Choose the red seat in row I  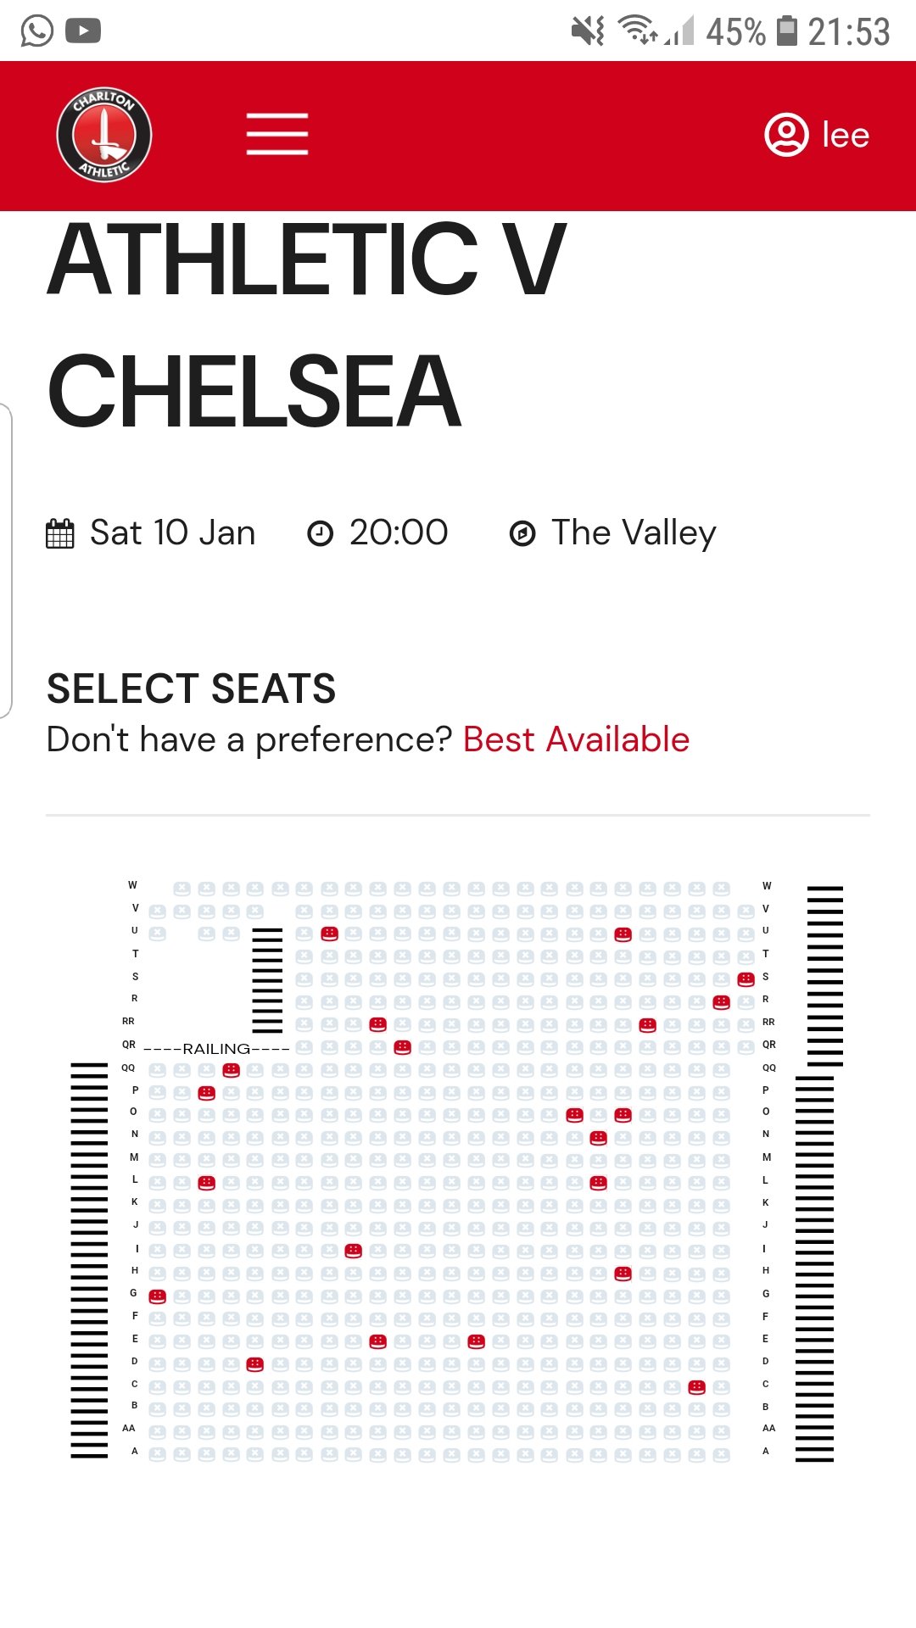click(354, 1251)
